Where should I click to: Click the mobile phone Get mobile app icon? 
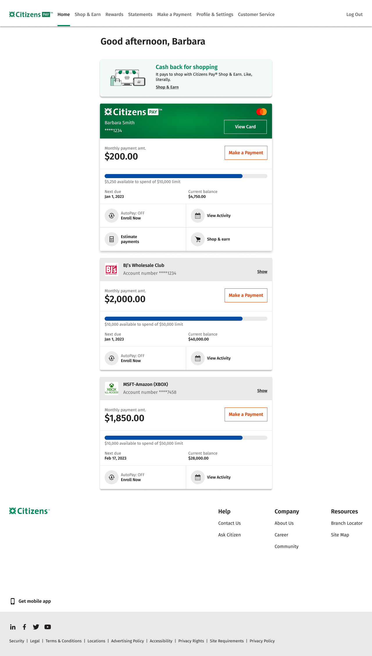tap(12, 601)
